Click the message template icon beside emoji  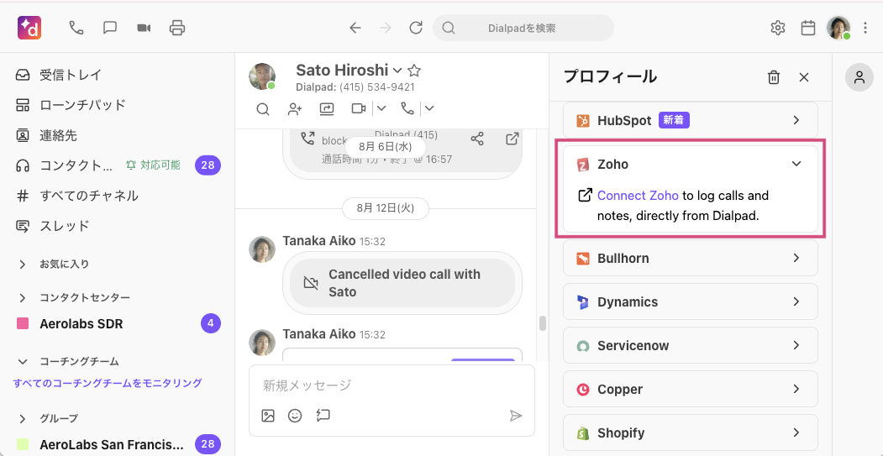pos(323,416)
